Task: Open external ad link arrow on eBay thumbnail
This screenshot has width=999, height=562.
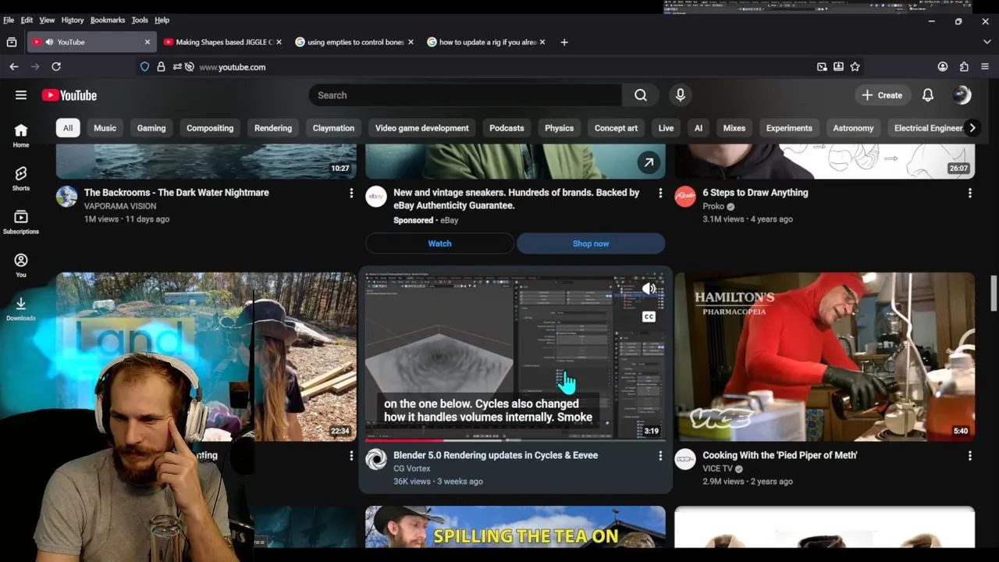Action: (x=648, y=162)
